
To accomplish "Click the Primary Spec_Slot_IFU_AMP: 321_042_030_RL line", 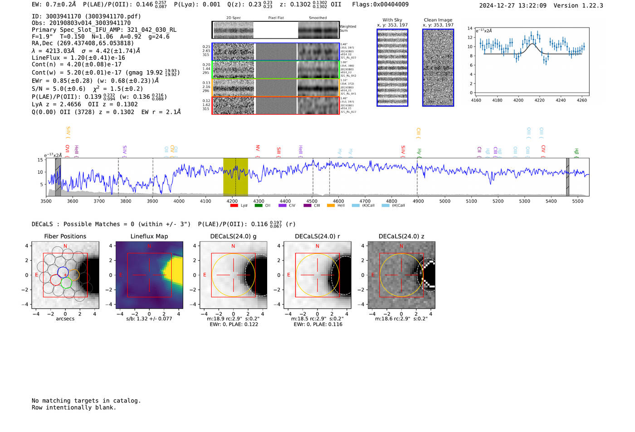I will pos(104,30).
